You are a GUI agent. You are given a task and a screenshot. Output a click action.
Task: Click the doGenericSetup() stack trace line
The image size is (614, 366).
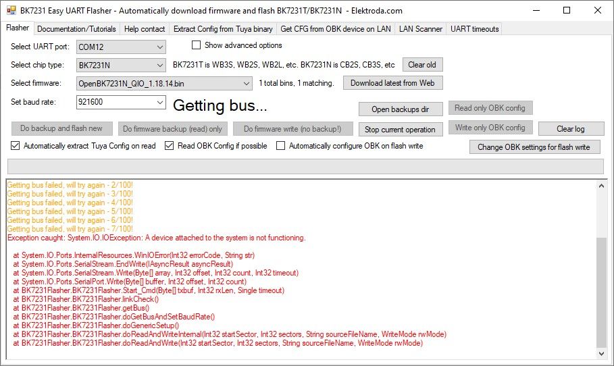(96, 325)
